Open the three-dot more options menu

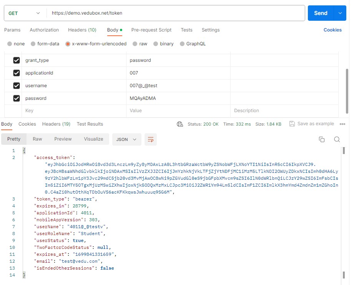pyautogui.click(x=342, y=124)
